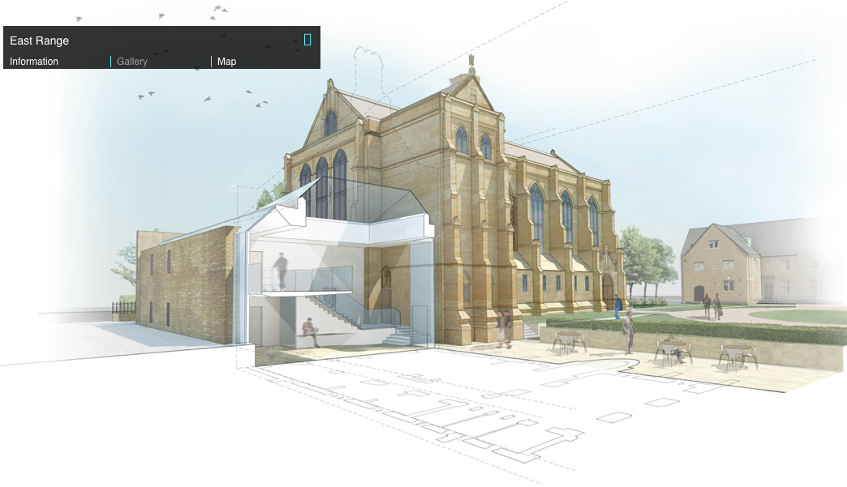Select the arched church entrance doorway
The image size is (847, 487).
point(607,290)
